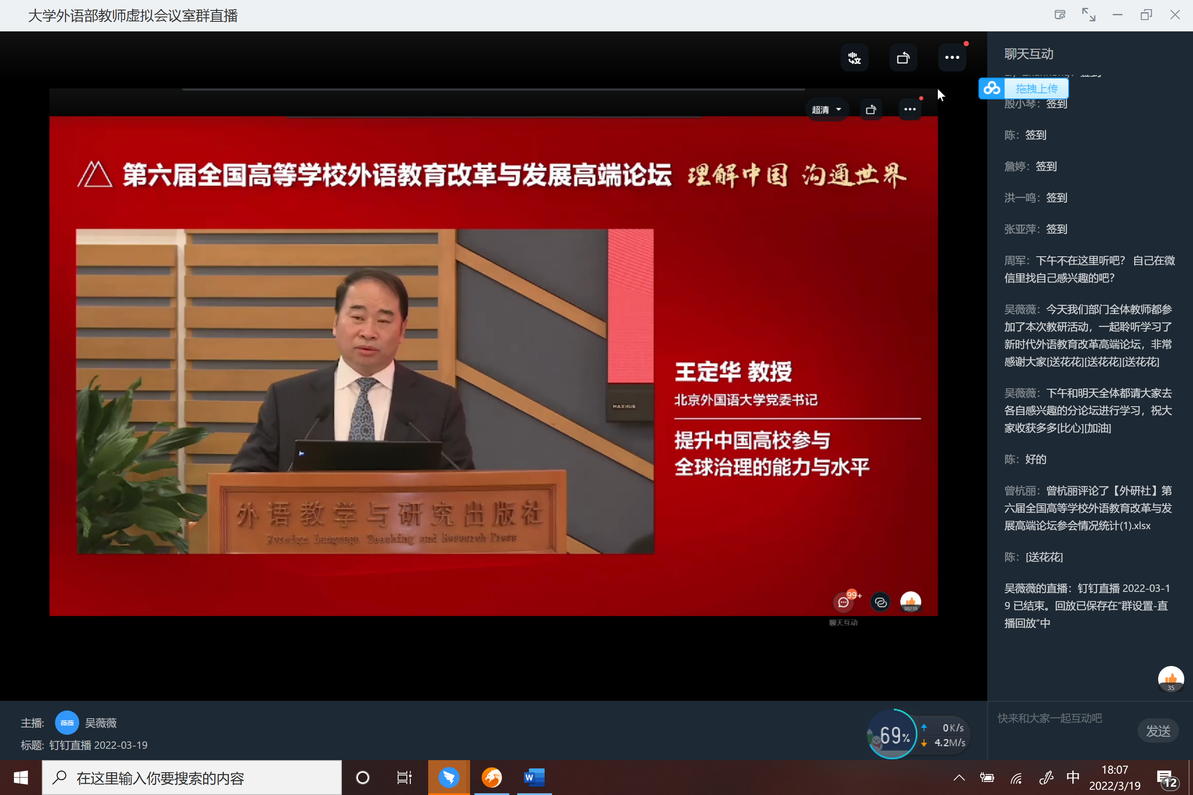The height and width of the screenshot is (795, 1193).
Task: Open inner video chat bubble with 99+ badge
Action: click(x=845, y=602)
